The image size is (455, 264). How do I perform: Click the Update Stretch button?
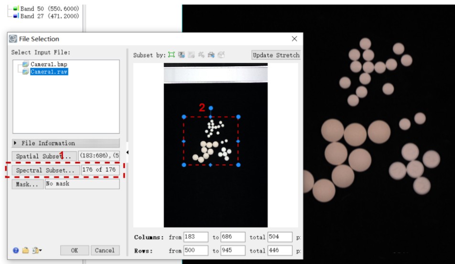[276, 55]
